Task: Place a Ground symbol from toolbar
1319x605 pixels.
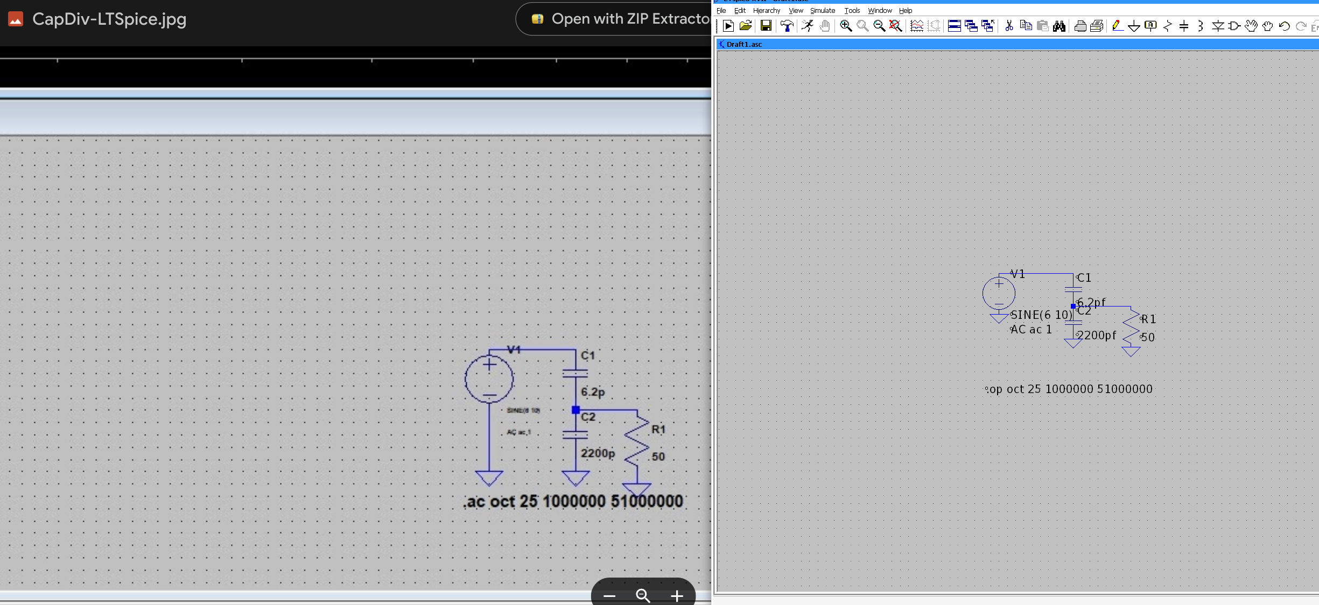Action: [x=1134, y=26]
